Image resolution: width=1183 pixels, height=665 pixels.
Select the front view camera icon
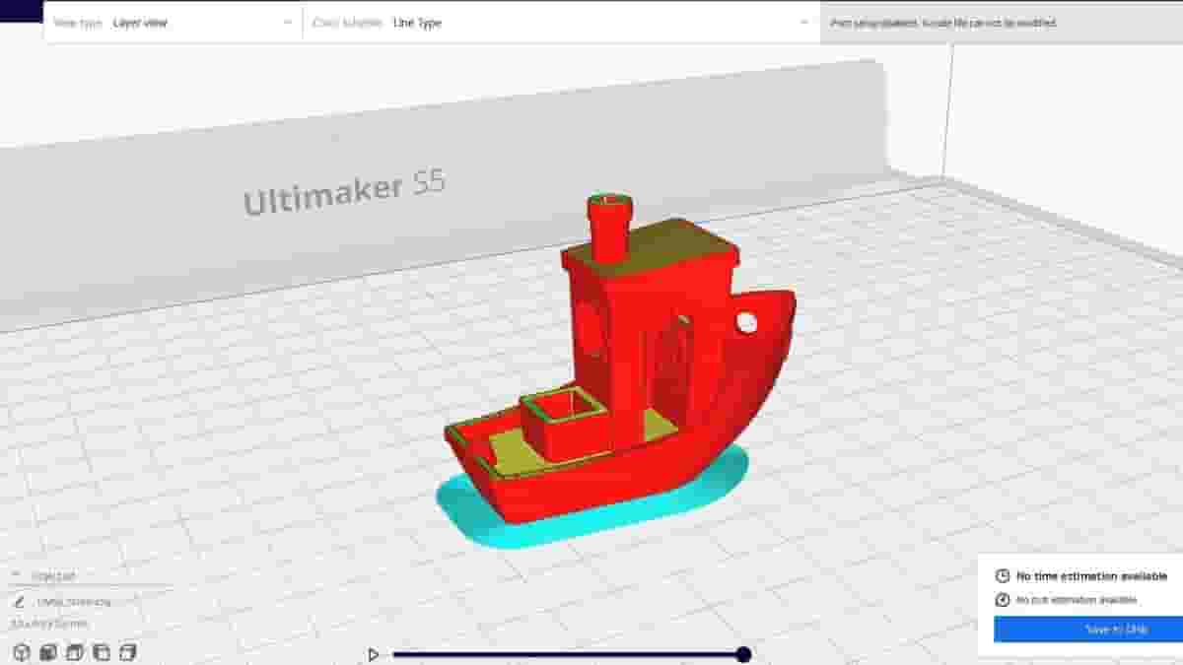point(48,651)
